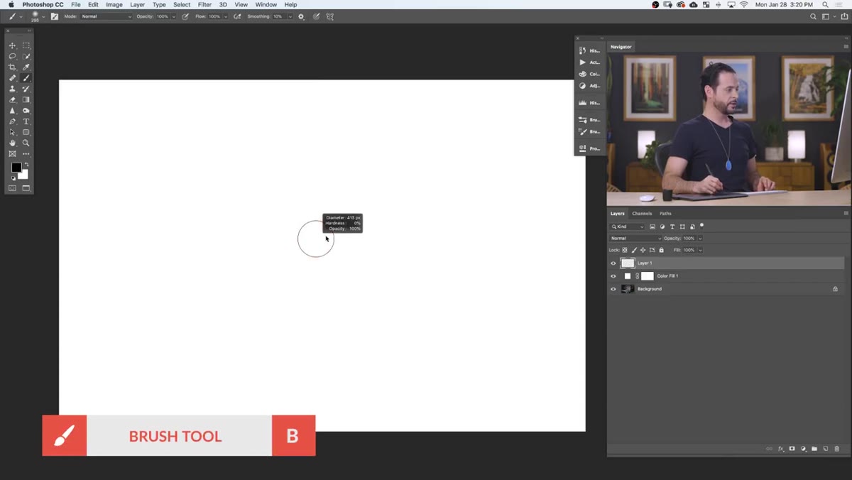Select the Clone Stamp tool
Viewport: 852px width, 480px height.
click(12, 89)
